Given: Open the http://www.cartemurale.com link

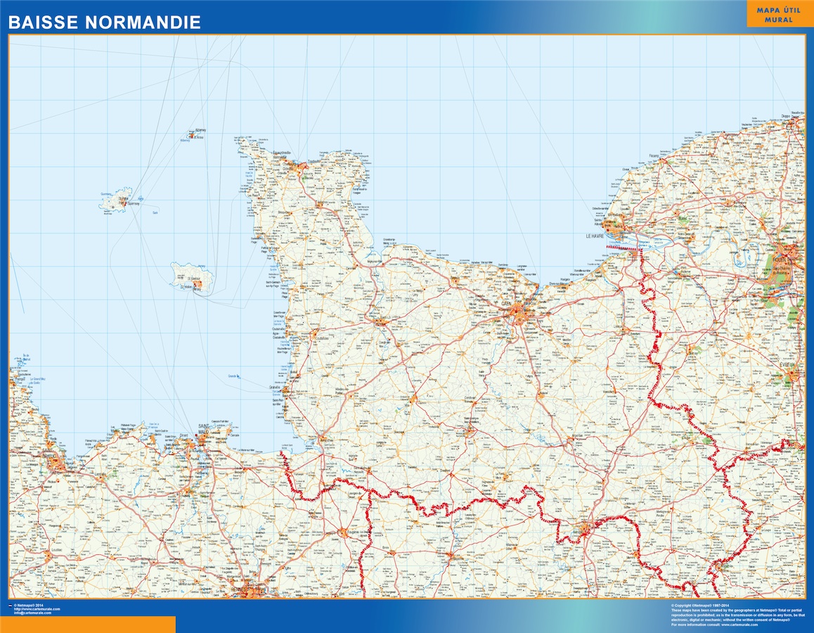Looking at the screenshot, I should (x=37, y=609).
